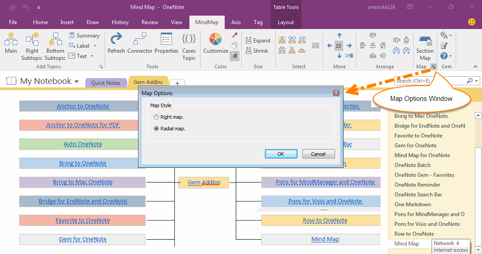The height and width of the screenshot is (254, 482).
Task: Expand the My Notebook dropdown
Action: [x=76, y=81]
